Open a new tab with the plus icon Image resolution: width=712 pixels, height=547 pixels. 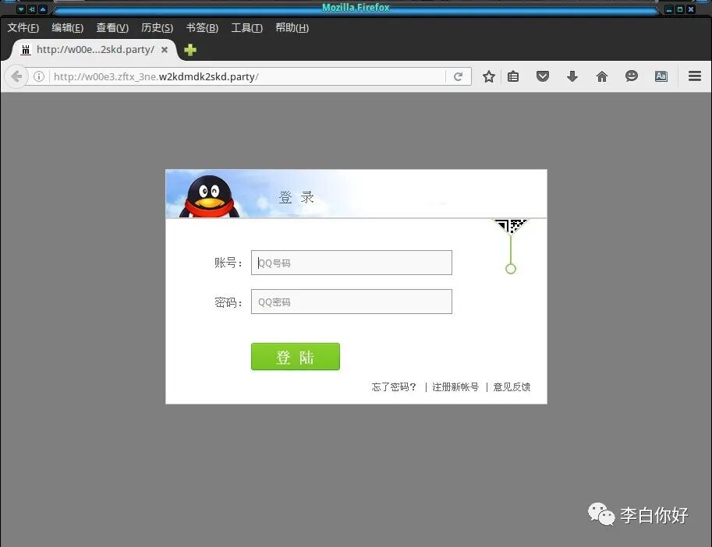190,49
